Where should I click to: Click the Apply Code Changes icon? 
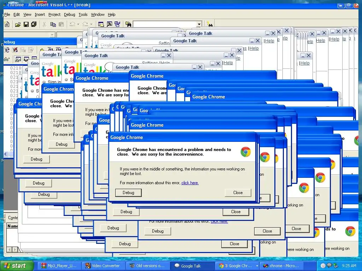(x=31, y=50)
